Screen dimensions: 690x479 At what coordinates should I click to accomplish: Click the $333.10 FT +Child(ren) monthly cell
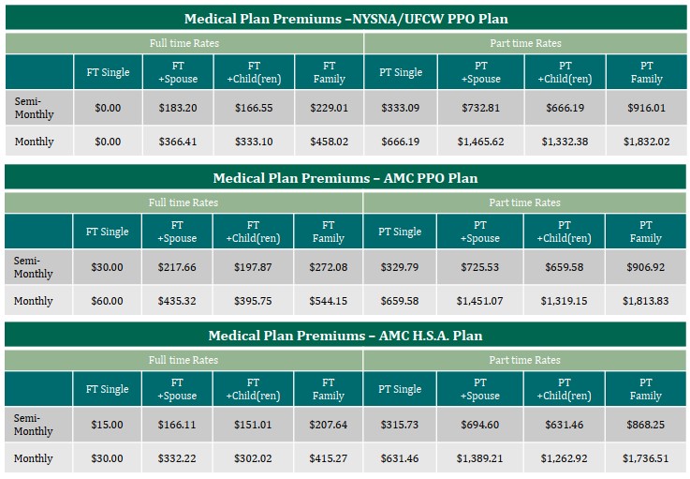pyautogui.click(x=254, y=142)
